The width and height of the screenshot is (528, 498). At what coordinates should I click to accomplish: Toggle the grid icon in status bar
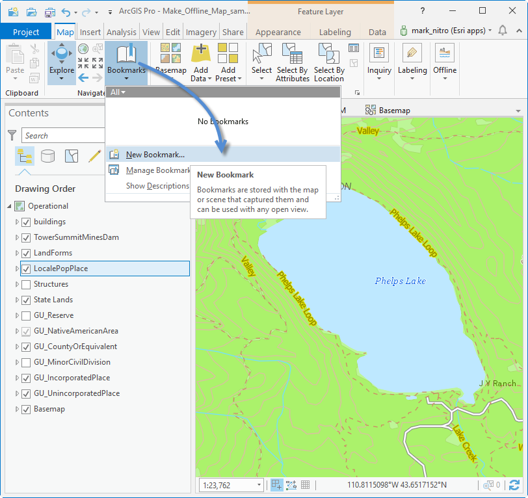click(x=305, y=485)
